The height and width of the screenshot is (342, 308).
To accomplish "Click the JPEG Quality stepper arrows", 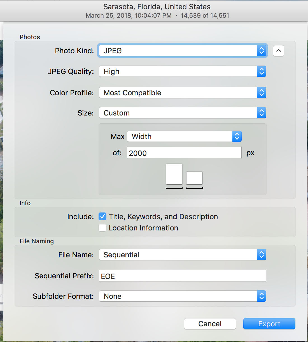I will coord(262,71).
